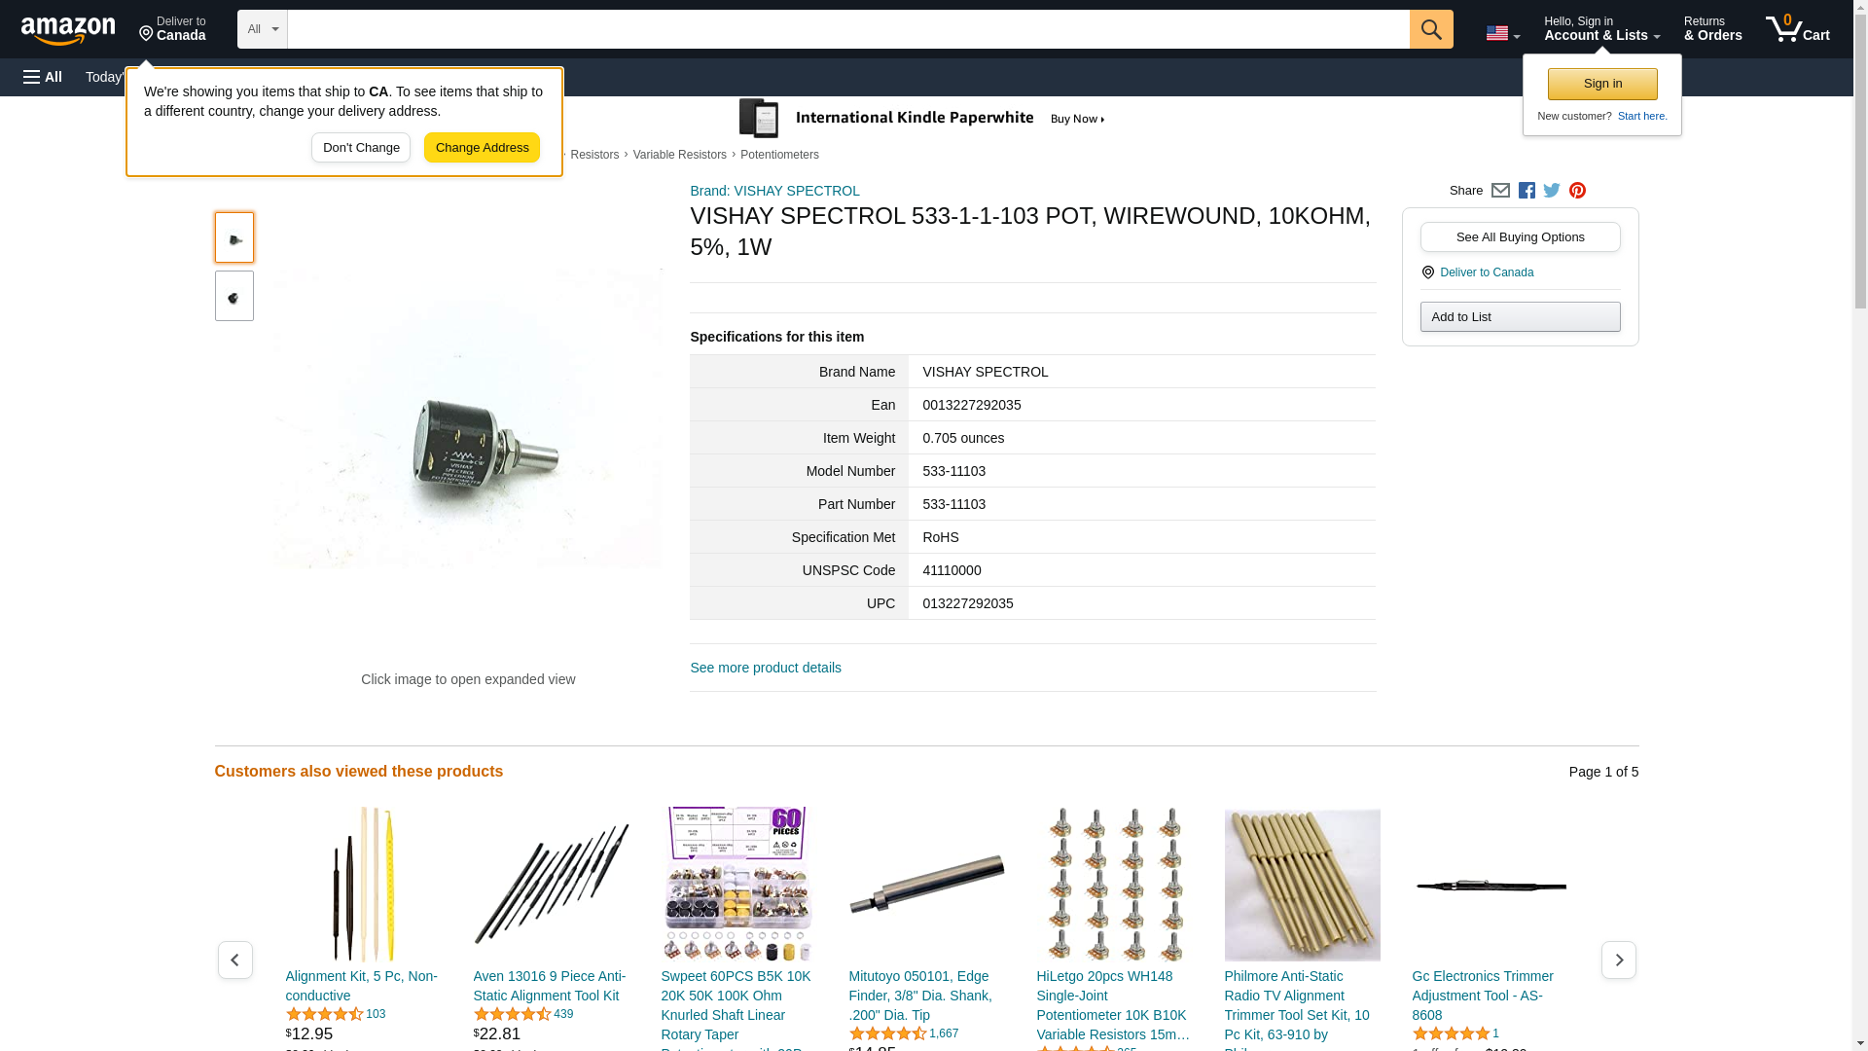
Task: Share product on Twitter icon
Action: click(x=1552, y=191)
